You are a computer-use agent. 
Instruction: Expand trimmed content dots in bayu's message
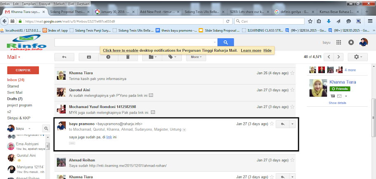pos(72,143)
